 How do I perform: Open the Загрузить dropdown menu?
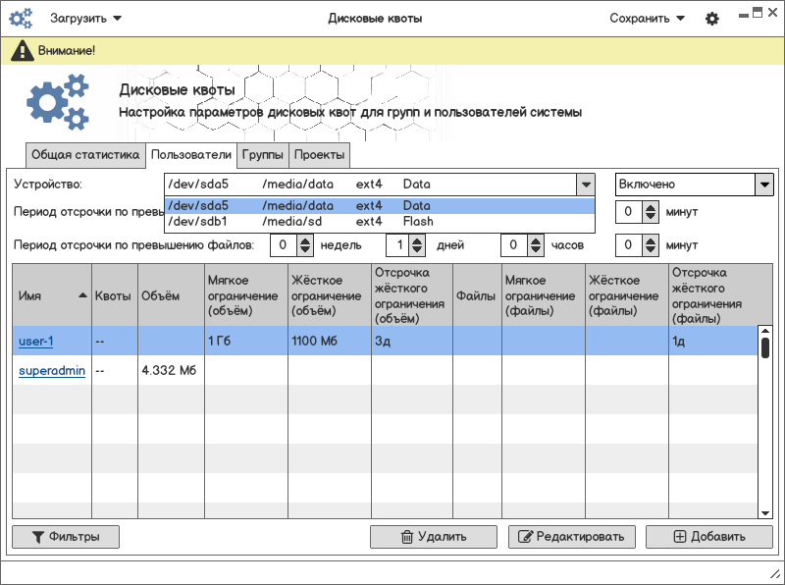(x=86, y=19)
